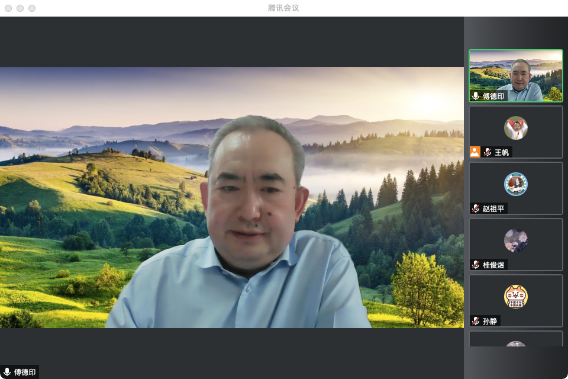Screen dimensions: 568x379
Task: Click the muted mic icon beside 孙静
Action: [x=476, y=321]
